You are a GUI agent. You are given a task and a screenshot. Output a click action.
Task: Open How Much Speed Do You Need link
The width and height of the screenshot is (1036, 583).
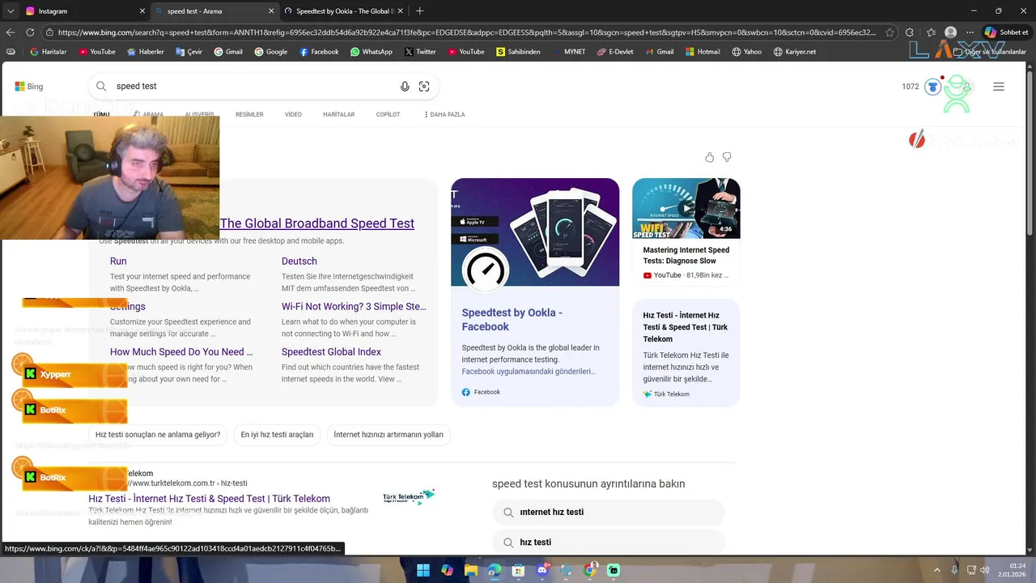pyautogui.click(x=181, y=352)
